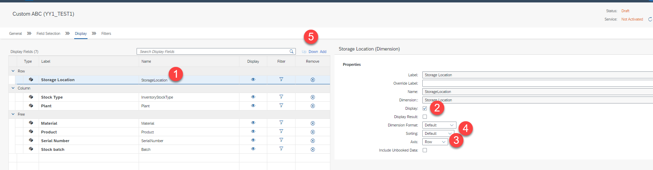Click the dimension type icon for Product
The width and height of the screenshot is (653, 170).
[31, 131]
